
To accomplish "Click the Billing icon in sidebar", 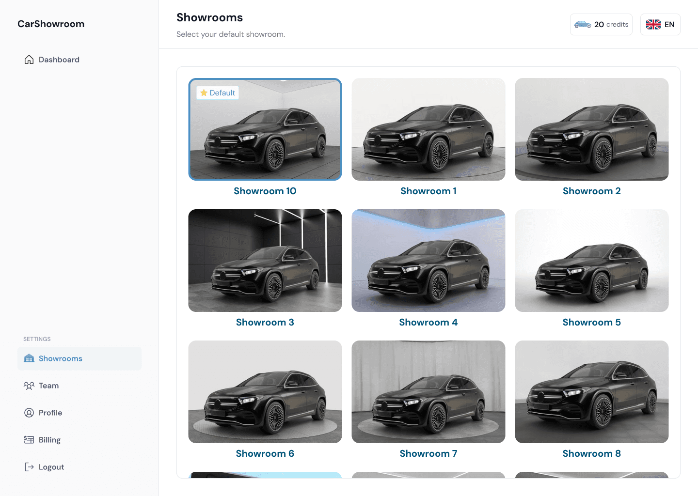I will tap(29, 440).
